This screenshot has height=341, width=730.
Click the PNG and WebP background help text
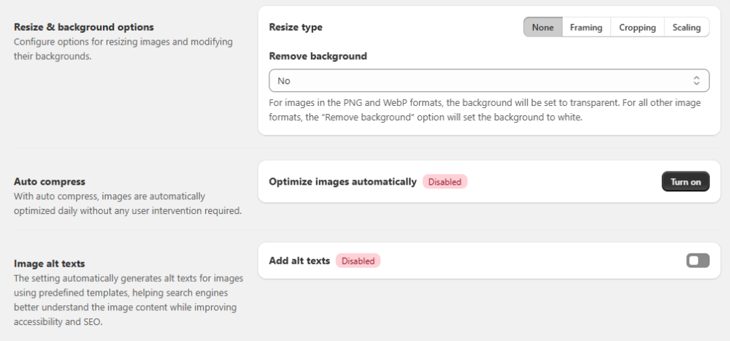coord(484,110)
